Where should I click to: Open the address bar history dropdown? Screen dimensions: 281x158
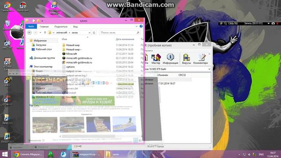point(90,32)
